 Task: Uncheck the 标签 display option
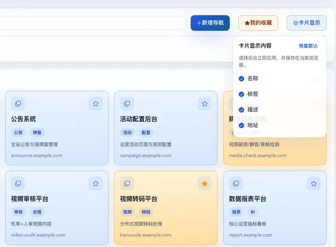click(x=241, y=94)
